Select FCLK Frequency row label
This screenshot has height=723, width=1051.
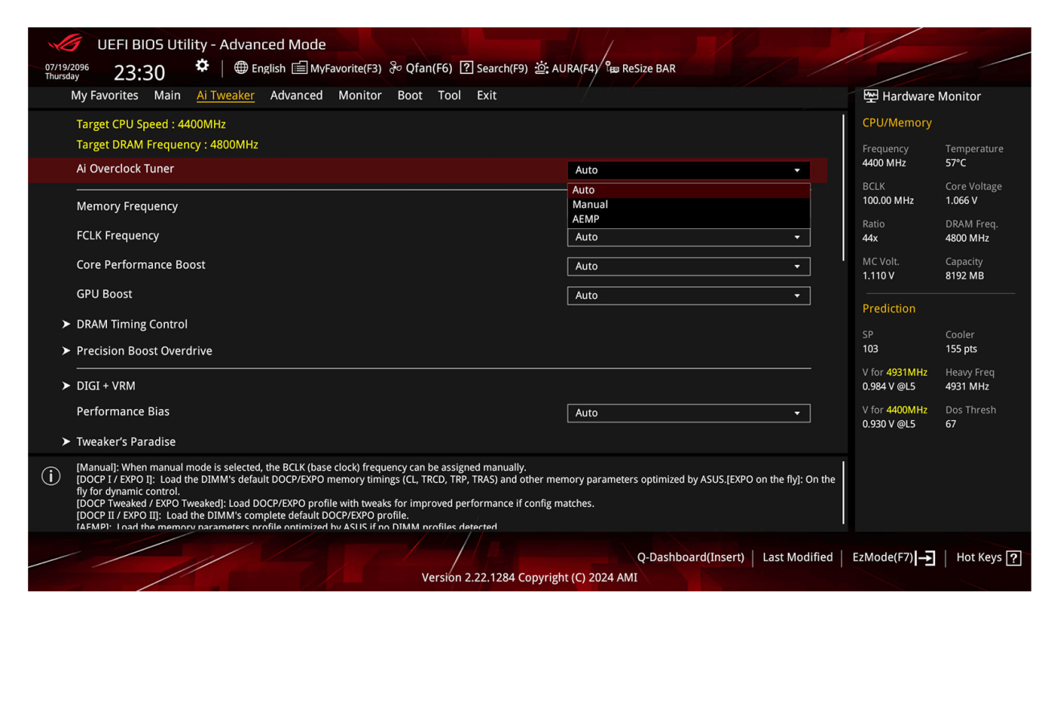point(117,235)
